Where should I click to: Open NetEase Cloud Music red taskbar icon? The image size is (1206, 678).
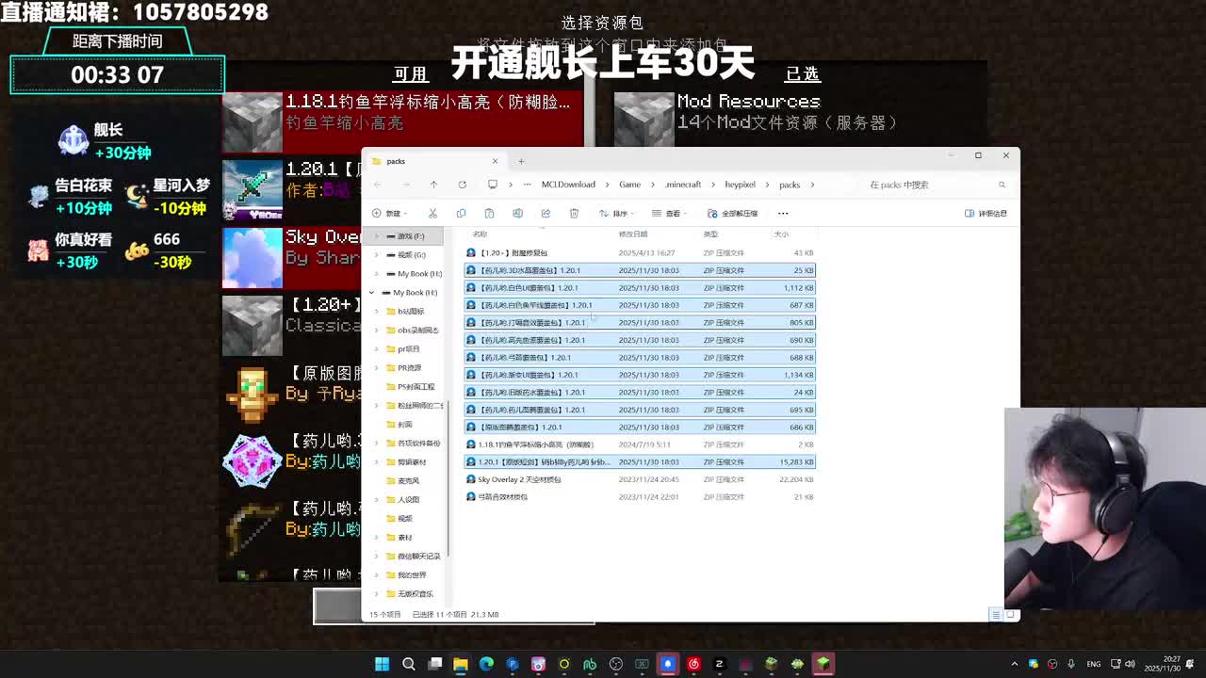(693, 664)
